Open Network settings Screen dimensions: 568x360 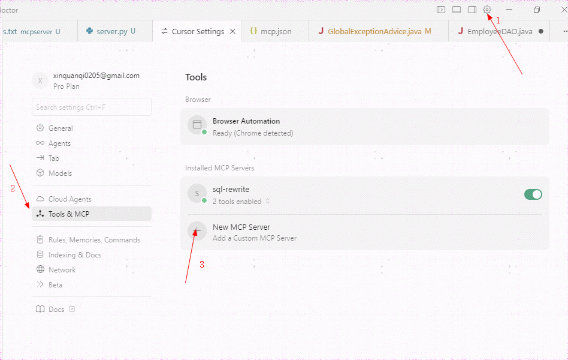coord(92,269)
